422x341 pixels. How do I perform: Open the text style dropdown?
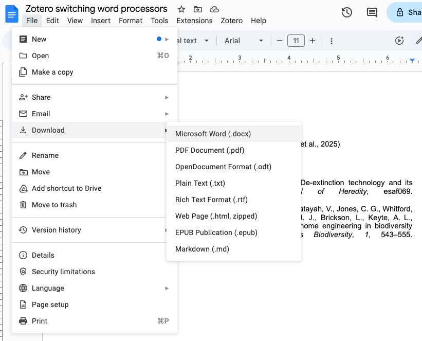(193, 41)
